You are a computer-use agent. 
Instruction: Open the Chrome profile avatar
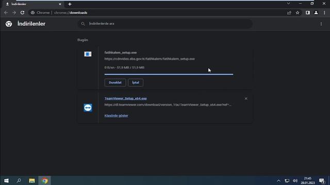tap(316, 13)
